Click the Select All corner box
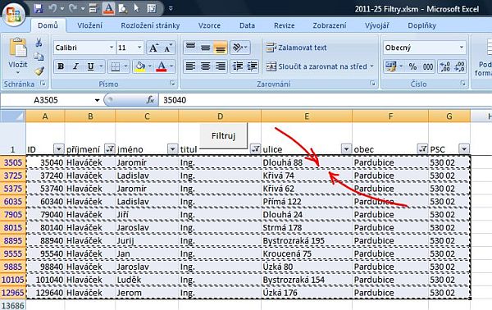Image resolution: width=492 pixels, height=310 pixels. 13,116
